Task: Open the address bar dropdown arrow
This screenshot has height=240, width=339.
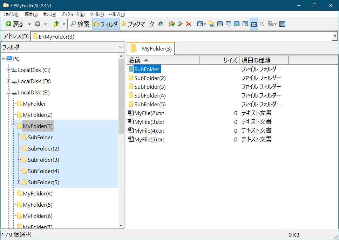Action: point(335,36)
